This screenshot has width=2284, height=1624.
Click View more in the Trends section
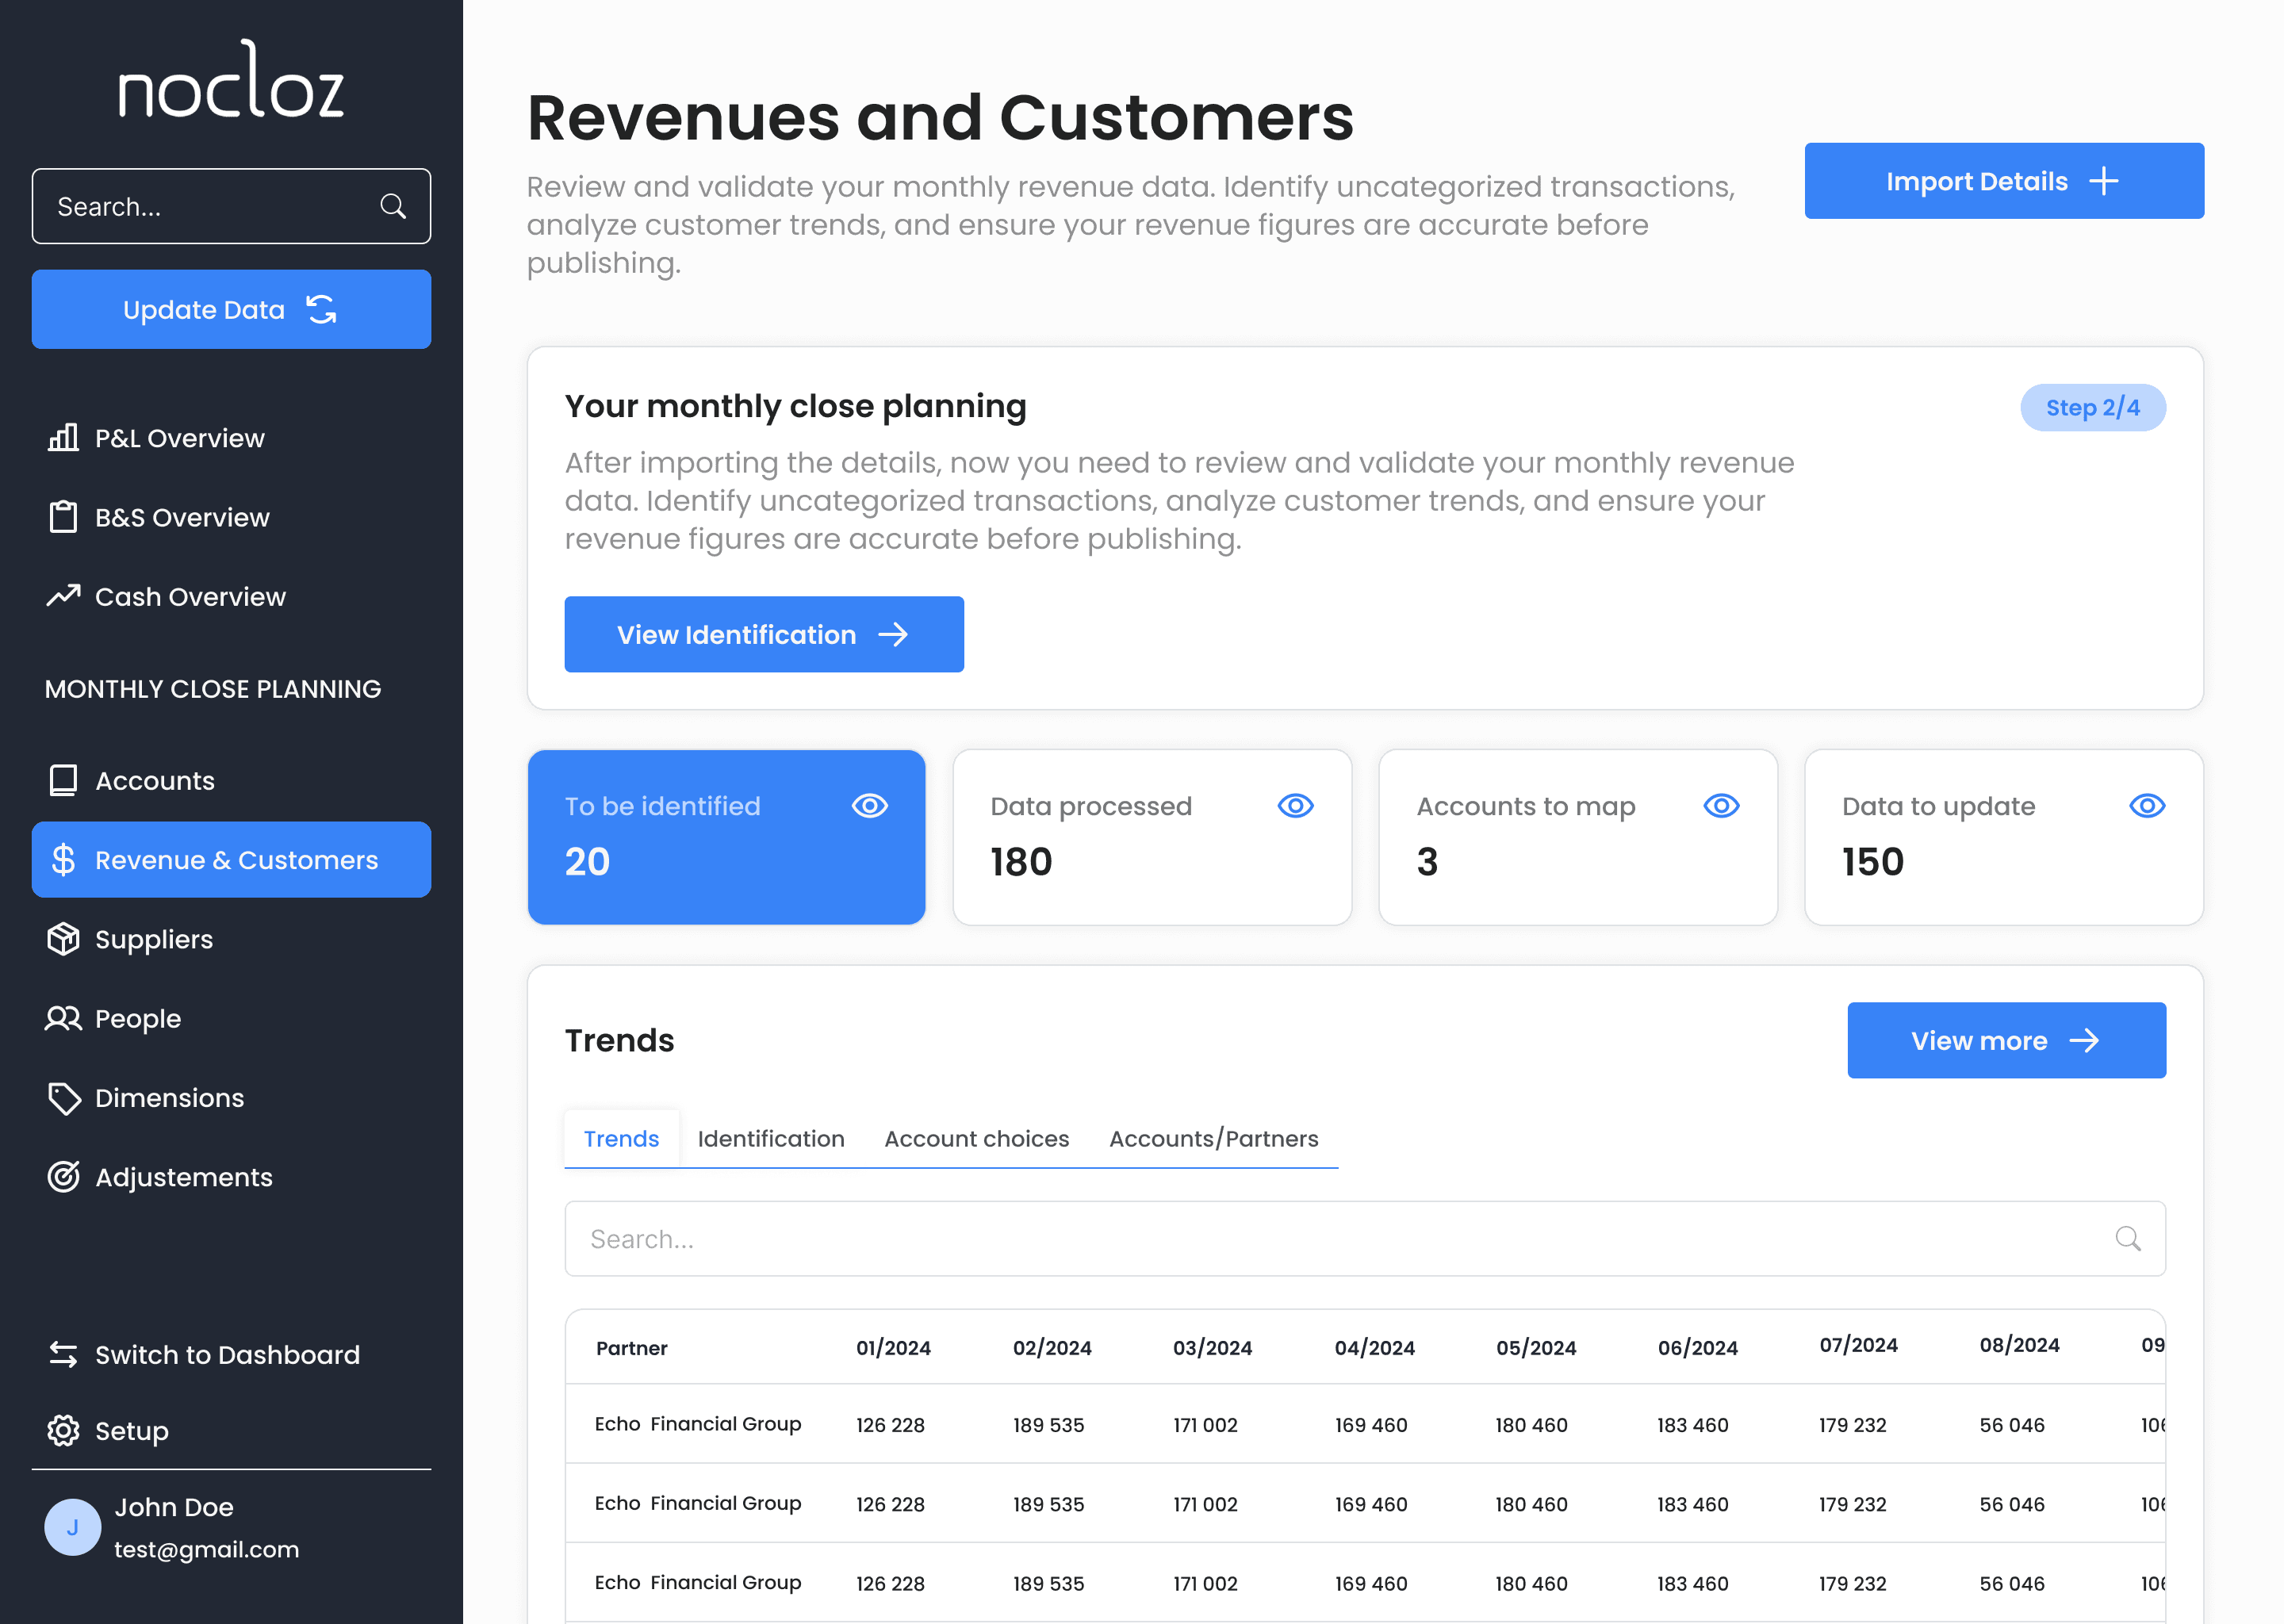[2005, 1040]
